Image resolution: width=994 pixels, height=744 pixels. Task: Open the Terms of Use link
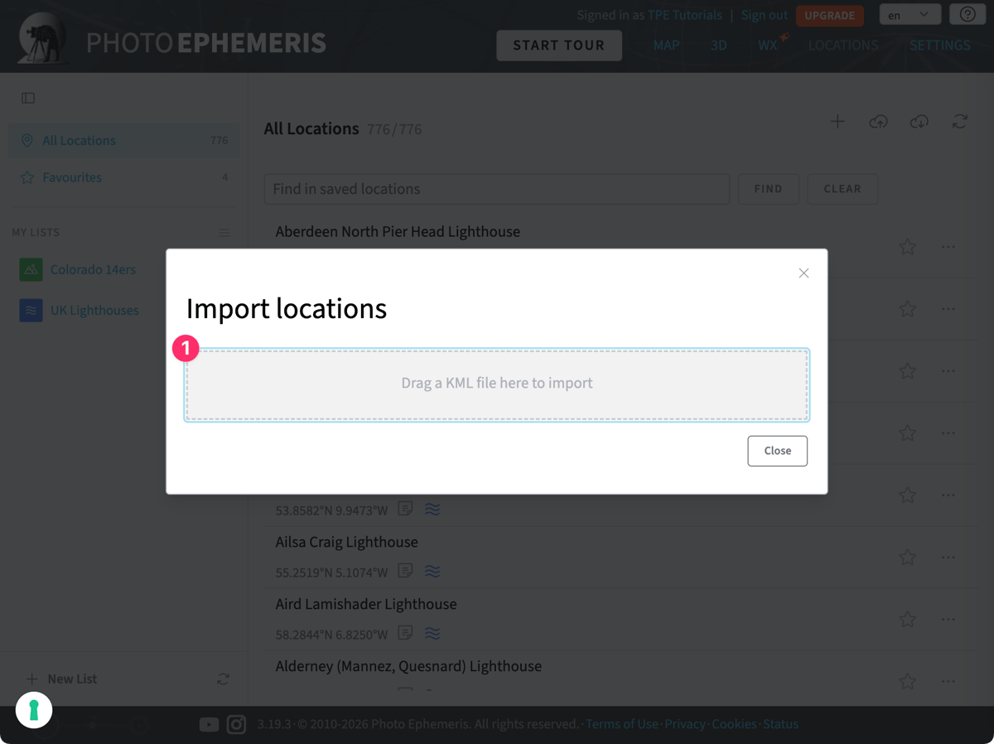click(x=621, y=724)
